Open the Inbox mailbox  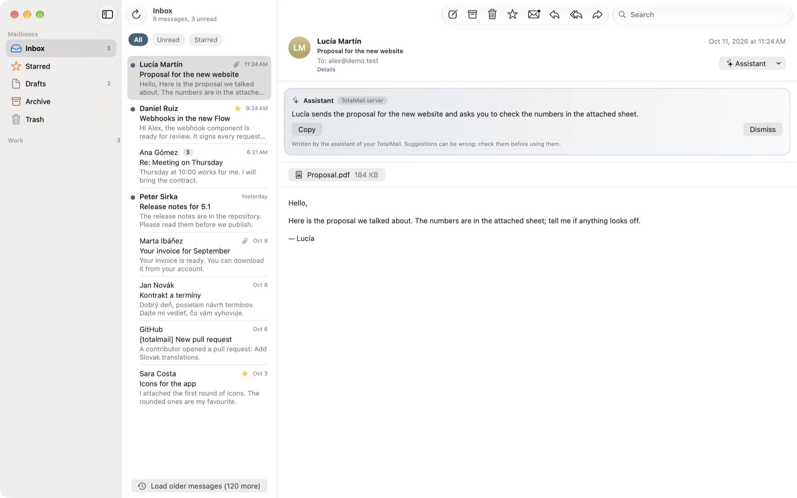coord(61,48)
